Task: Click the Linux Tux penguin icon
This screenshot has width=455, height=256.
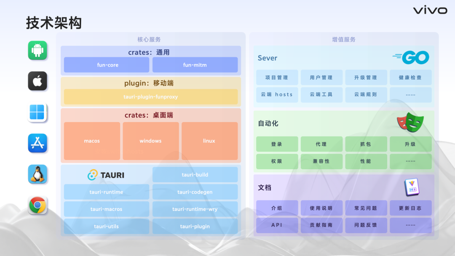Action: tap(37, 174)
